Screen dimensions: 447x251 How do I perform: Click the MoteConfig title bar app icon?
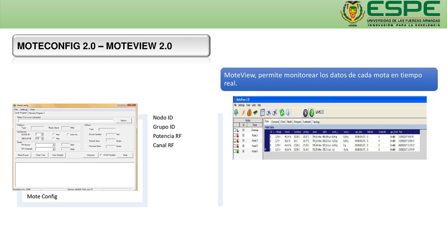coord(14,105)
